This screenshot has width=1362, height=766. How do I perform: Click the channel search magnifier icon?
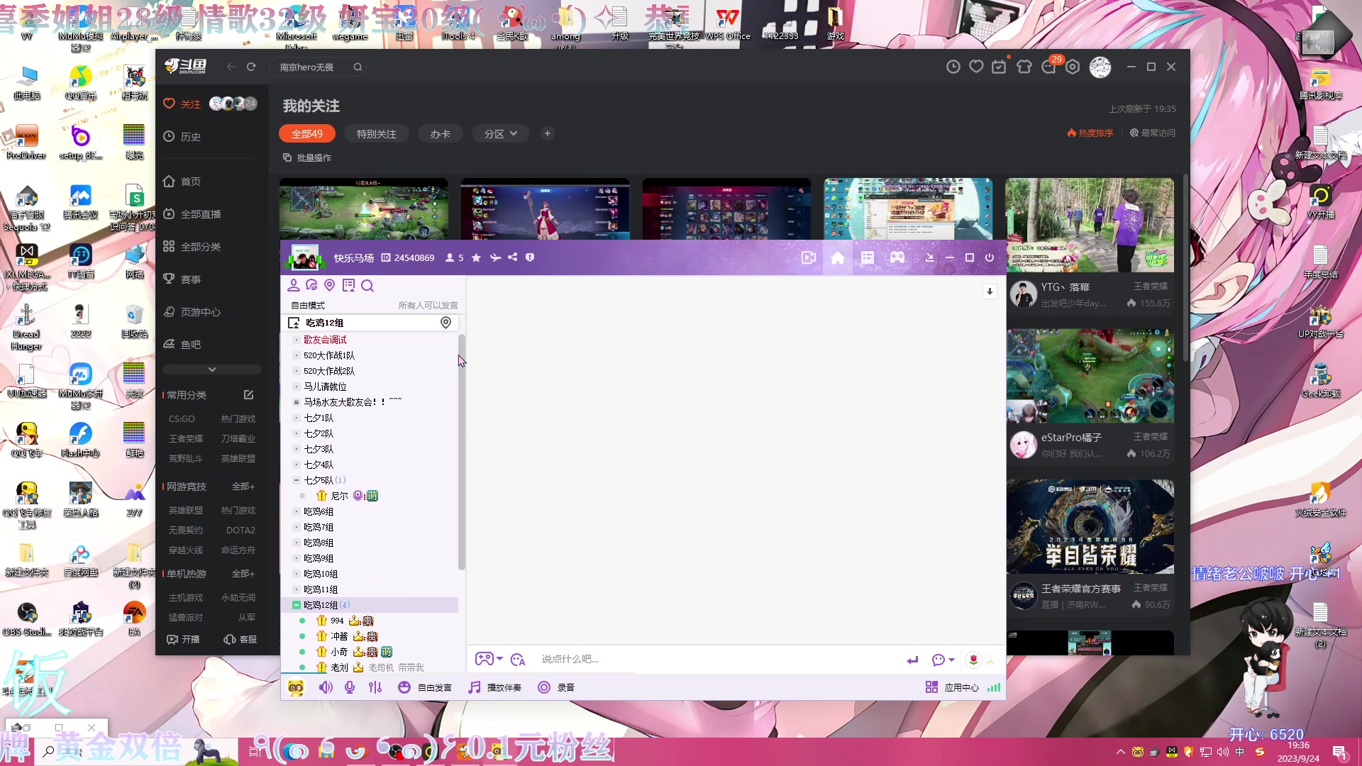[367, 286]
